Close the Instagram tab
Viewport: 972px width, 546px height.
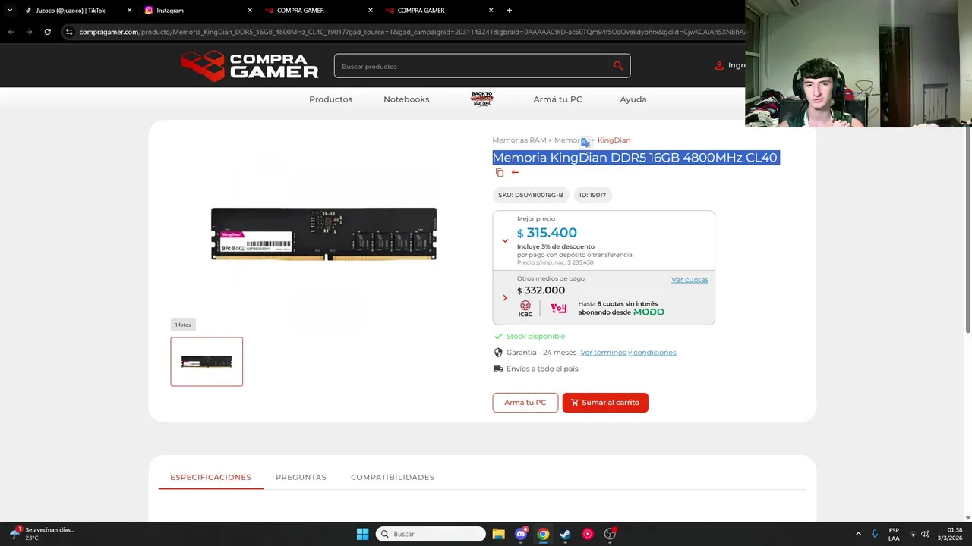point(250,11)
